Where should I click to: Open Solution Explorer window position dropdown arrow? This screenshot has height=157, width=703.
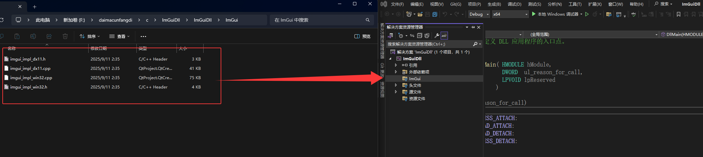point(467,27)
